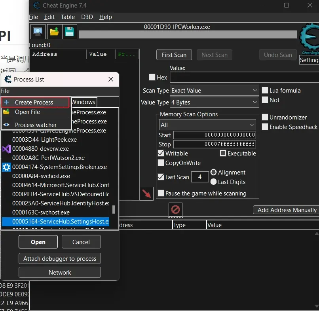Click the Fast Scan alignment value field

tap(200, 177)
